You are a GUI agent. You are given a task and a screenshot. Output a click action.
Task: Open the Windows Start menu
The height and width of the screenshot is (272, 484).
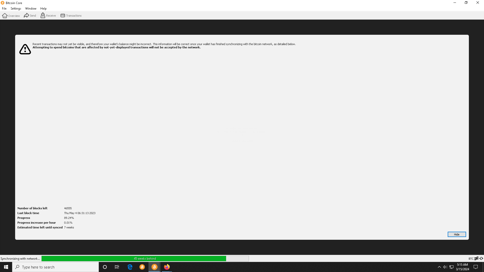point(6,267)
